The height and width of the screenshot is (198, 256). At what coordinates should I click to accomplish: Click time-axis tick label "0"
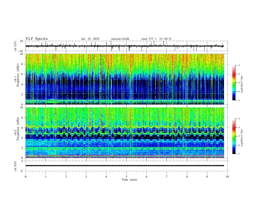click(x=26, y=177)
